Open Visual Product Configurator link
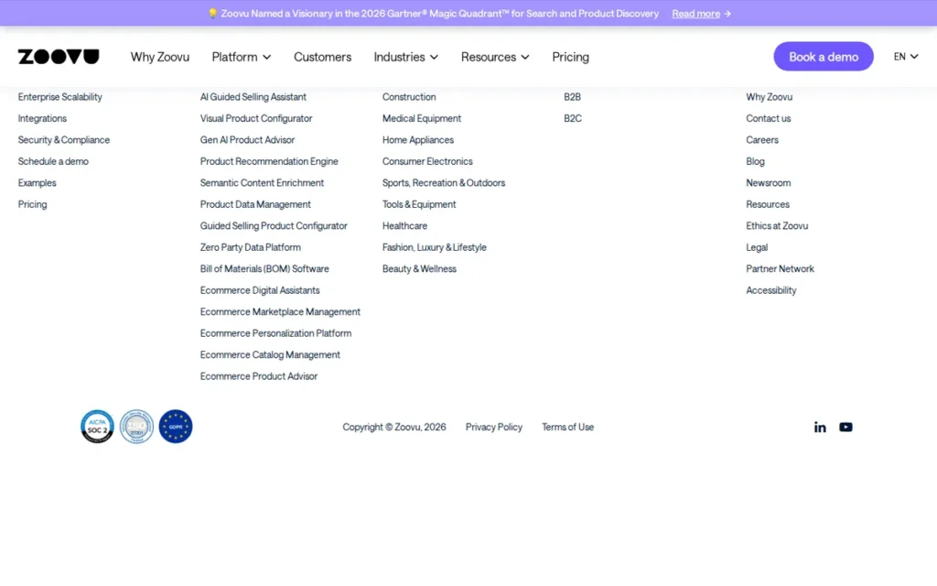The height and width of the screenshot is (586, 937). pos(256,118)
